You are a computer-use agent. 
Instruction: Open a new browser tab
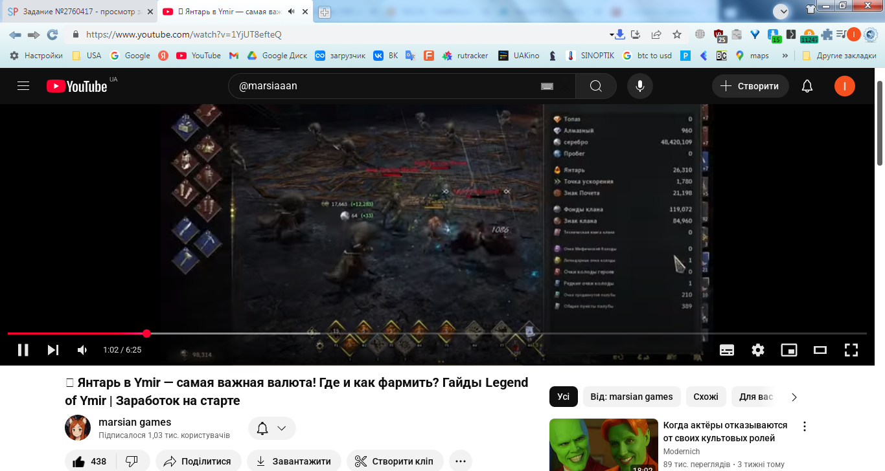325,12
